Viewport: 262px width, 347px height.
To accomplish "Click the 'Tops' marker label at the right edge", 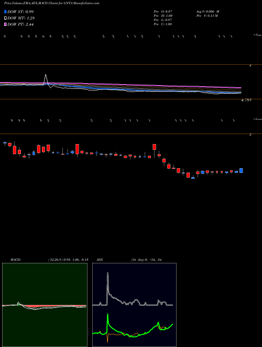I will [x=257, y=35].
